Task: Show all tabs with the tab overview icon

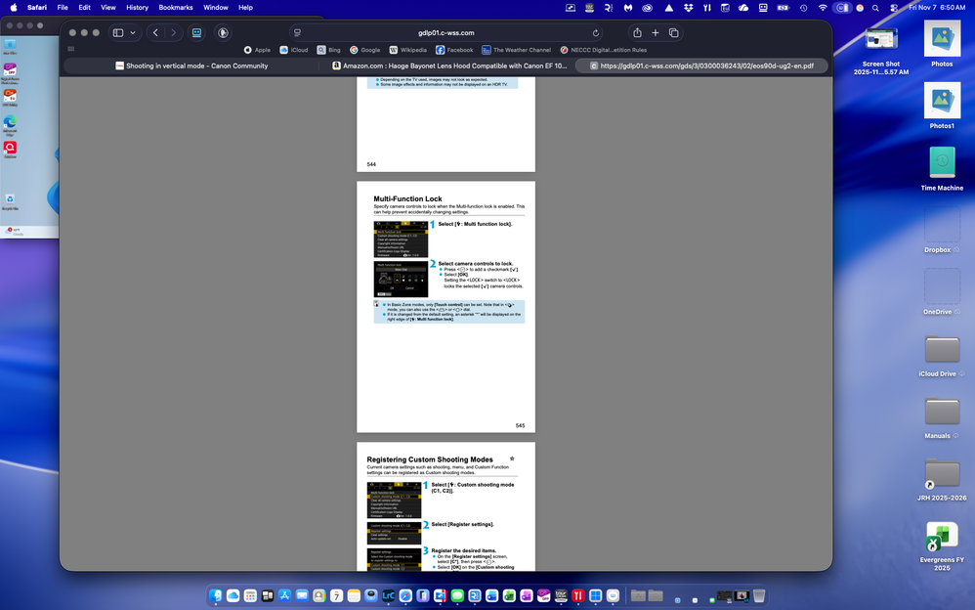Action: tap(675, 32)
